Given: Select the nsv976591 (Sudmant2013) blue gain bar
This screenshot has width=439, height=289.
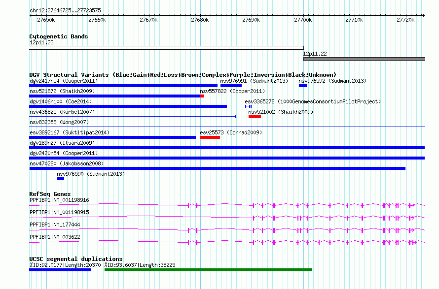Looking at the screenshot, I should pos(231,86).
